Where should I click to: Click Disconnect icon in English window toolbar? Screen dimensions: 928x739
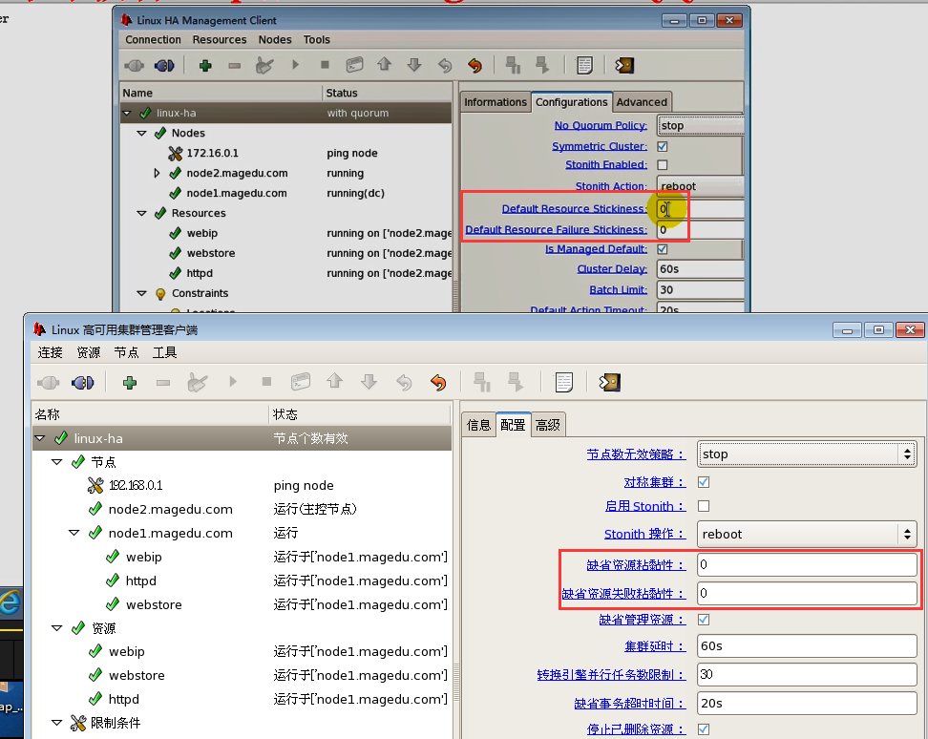164,65
